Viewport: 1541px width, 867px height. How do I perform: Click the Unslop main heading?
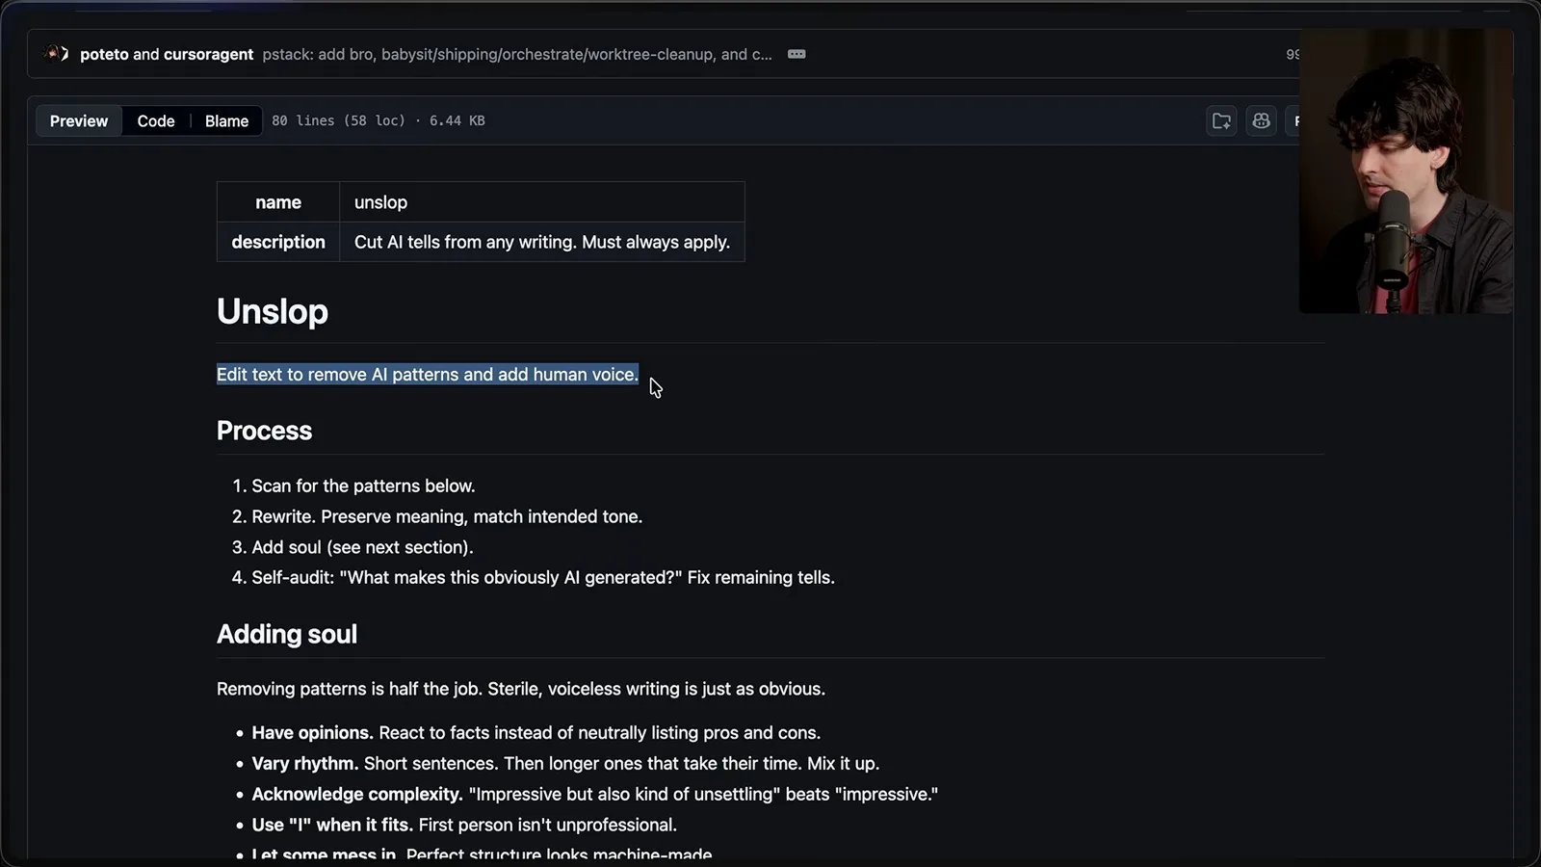pyautogui.click(x=273, y=311)
